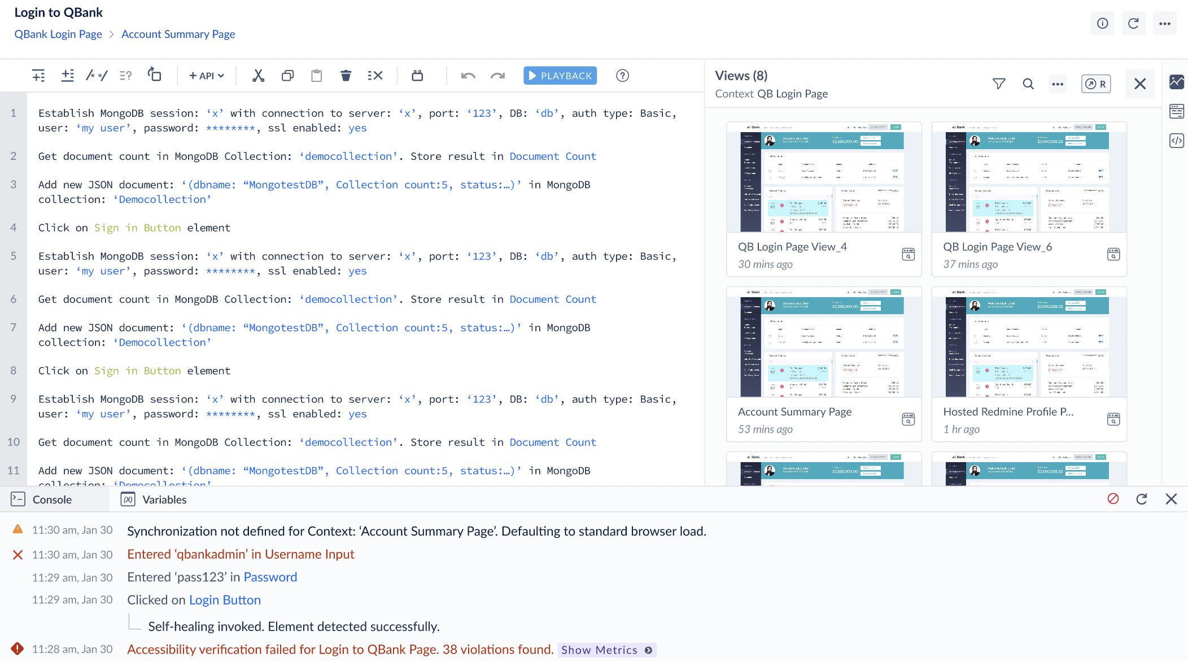1188x661 pixels.
Task: Open the Password link in console log
Action: click(x=270, y=577)
